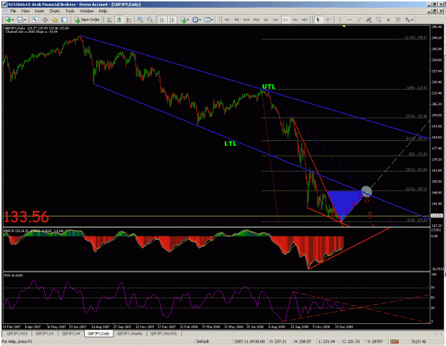This screenshot has width=446, height=346.
Task: Select the Crosshair tool
Action: click(328, 20)
